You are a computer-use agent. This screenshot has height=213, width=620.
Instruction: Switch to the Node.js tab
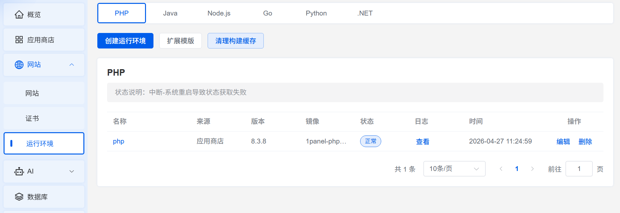219,13
